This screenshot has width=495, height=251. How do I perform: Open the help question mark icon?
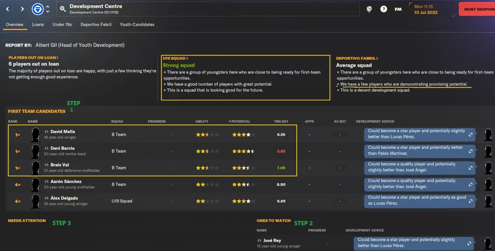(x=384, y=9)
